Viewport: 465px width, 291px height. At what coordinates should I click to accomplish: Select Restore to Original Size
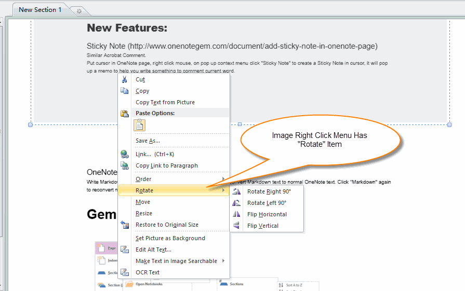pyautogui.click(x=174, y=225)
